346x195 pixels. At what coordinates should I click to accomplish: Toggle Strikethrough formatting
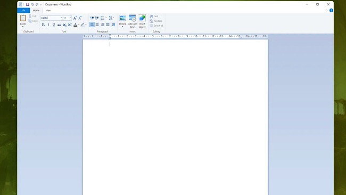(59, 25)
